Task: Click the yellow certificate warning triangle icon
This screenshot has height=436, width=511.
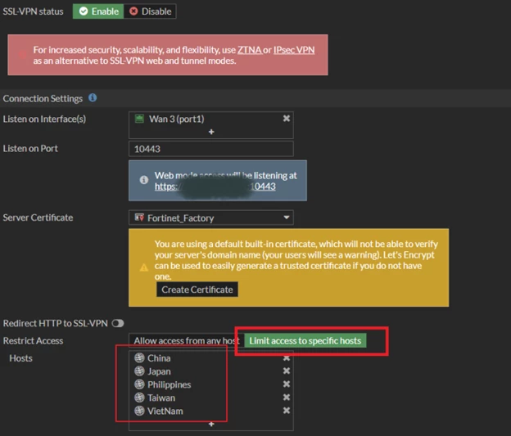Action: 144,267
